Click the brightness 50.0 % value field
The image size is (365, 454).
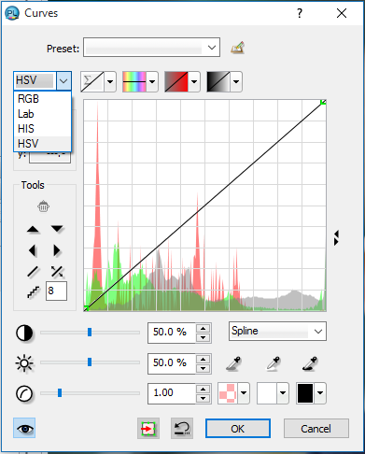pyautogui.click(x=172, y=363)
